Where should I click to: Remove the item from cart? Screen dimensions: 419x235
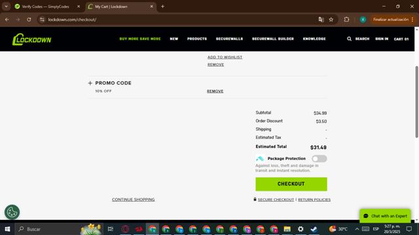[x=215, y=65]
